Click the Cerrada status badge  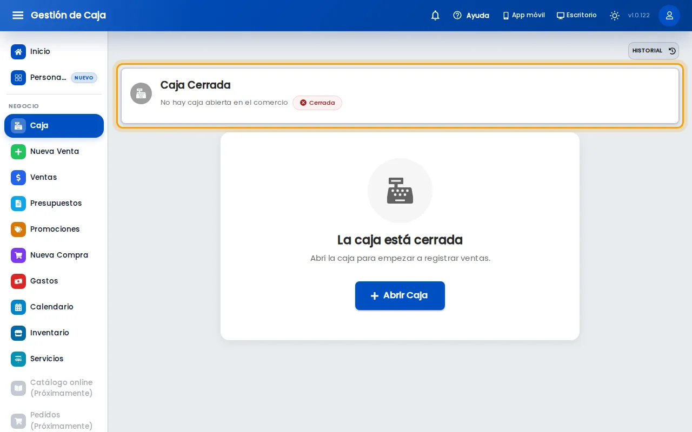[317, 103]
